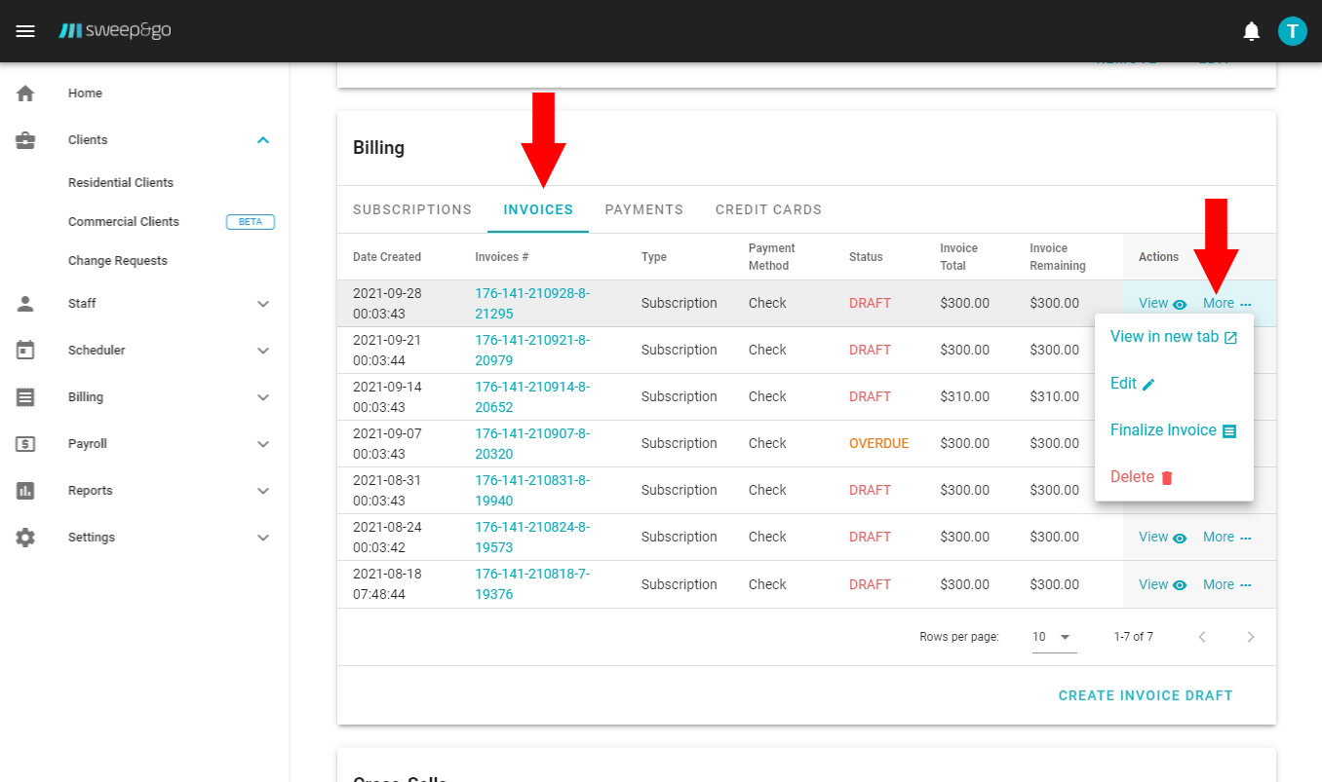Click the Home house icon in sidebar
The width and height of the screenshot is (1322, 782).
[x=25, y=93]
